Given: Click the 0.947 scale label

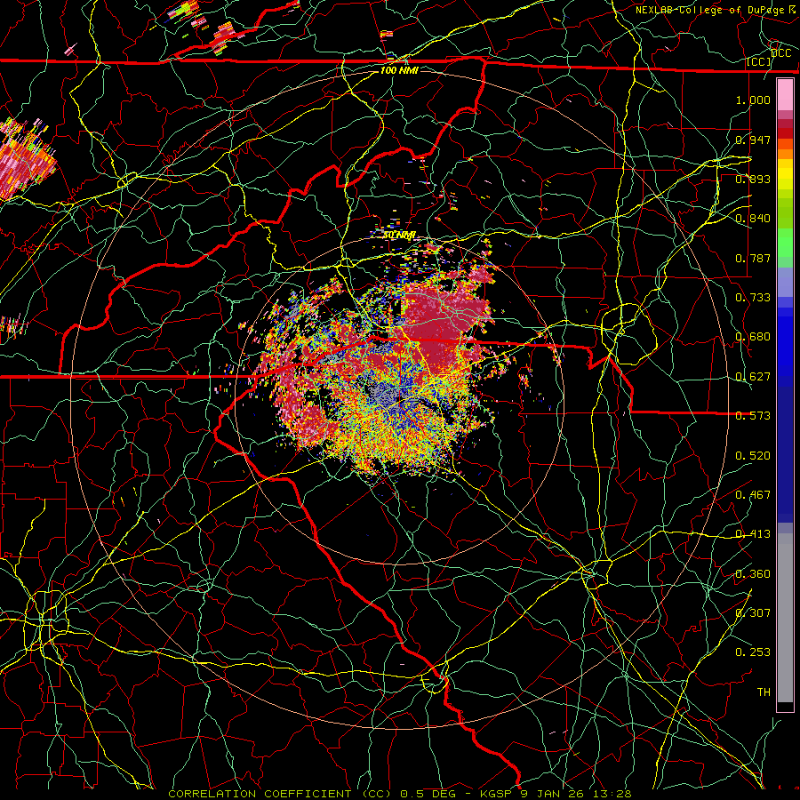Looking at the screenshot, I should click(753, 140).
